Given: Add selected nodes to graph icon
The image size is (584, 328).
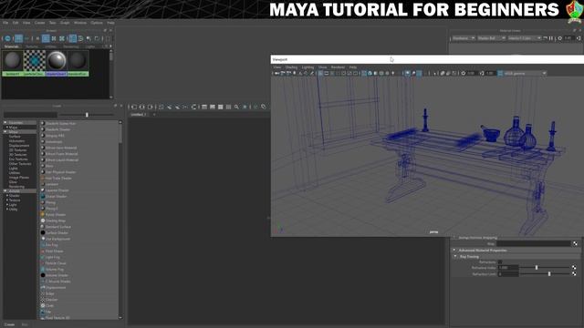Looking at the screenshot, I should pos(170,108).
